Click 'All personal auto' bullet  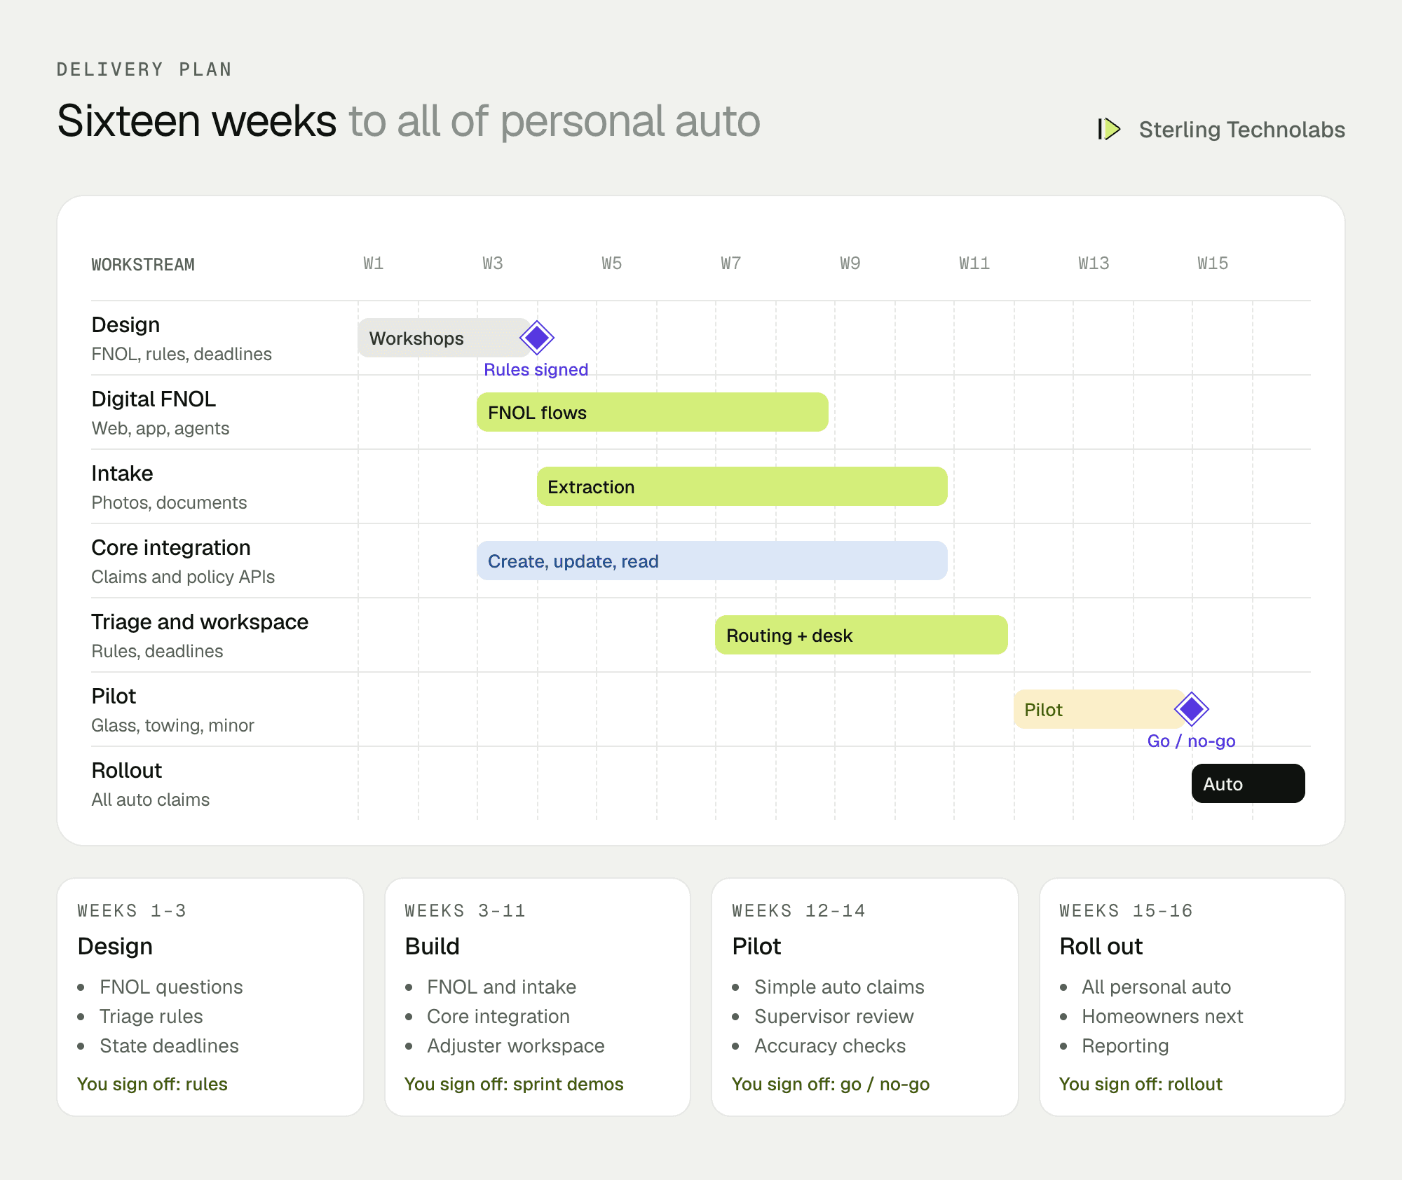(1157, 987)
